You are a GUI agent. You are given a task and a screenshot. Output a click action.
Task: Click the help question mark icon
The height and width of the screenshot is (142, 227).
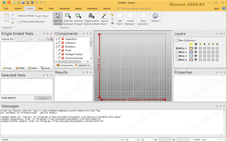pos(224,8)
